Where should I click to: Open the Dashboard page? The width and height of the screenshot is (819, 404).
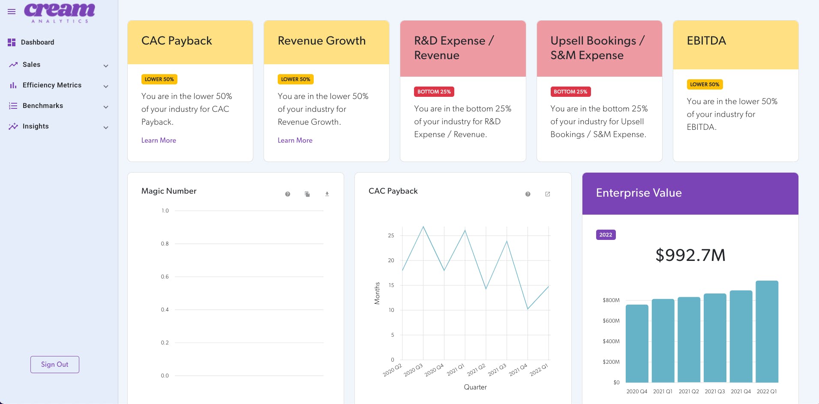point(38,42)
